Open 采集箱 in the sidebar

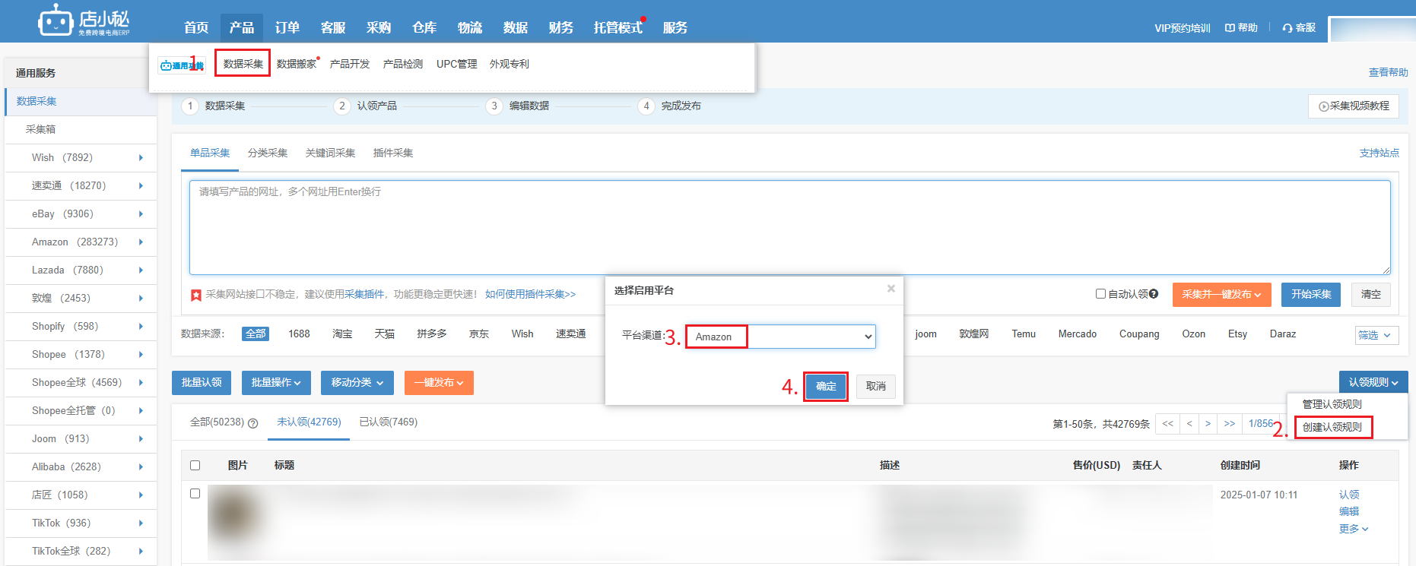click(x=40, y=129)
